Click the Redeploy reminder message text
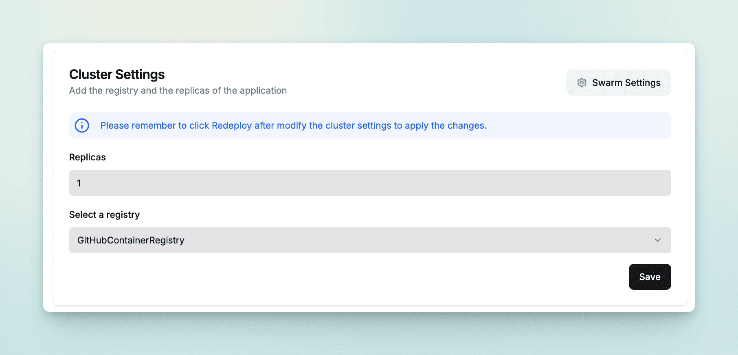Screen dimensions: 738x355 coord(293,125)
